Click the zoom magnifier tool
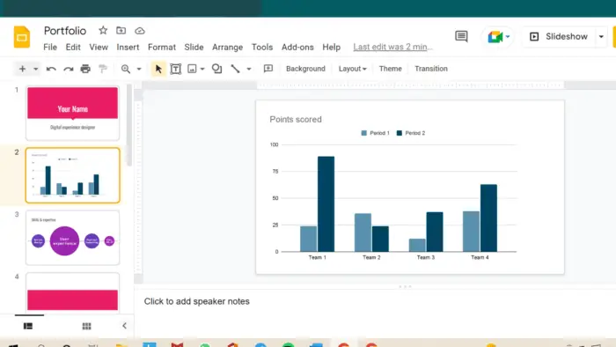Screen dimensions: 616x347 (x=126, y=69)
